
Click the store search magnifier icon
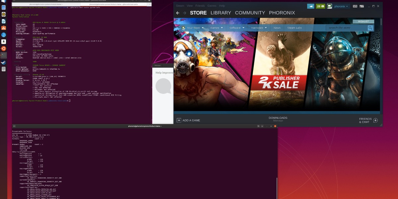point(370,28)
